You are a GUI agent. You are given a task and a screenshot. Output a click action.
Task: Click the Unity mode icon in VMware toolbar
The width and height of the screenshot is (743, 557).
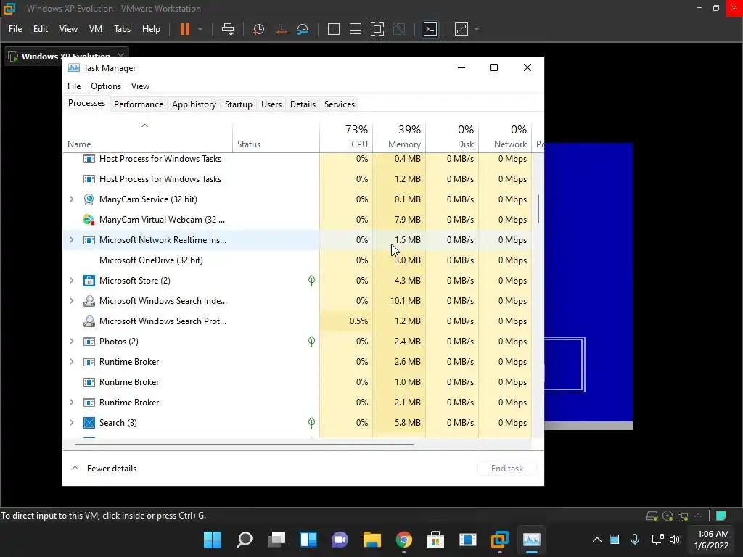click(400, 29)
